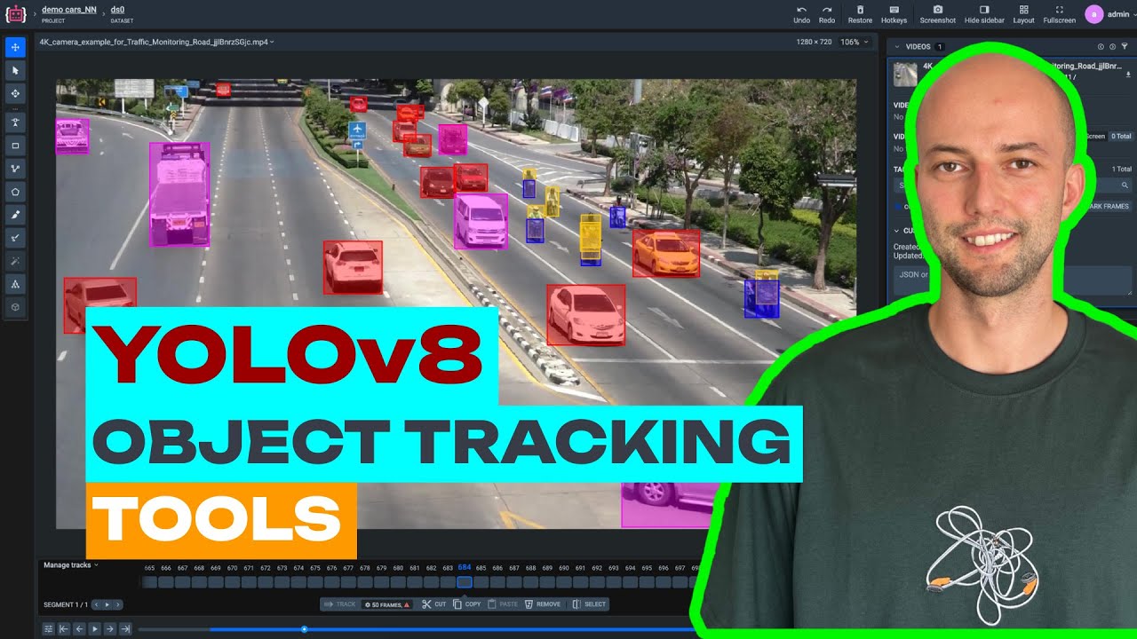Click into the JSON custom data field
This screenshot has width=1137, height=639.
(1014, 280)
